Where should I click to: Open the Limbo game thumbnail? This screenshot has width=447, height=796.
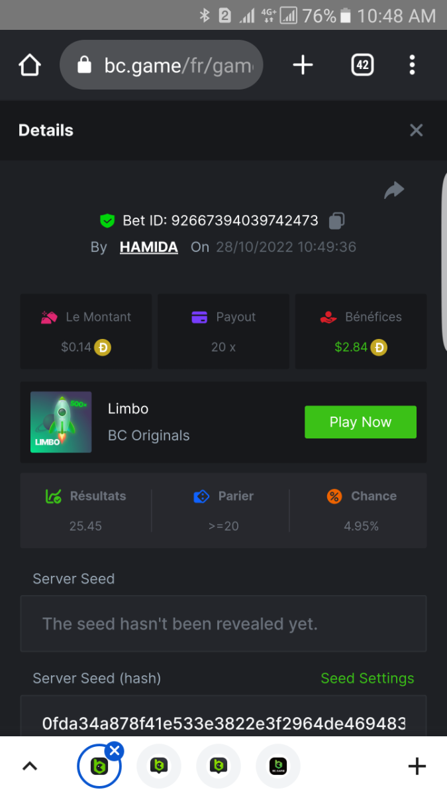tap(61, 422)
